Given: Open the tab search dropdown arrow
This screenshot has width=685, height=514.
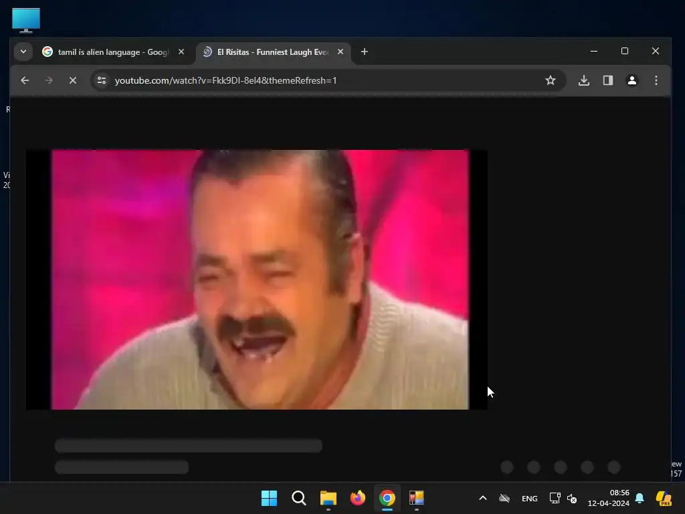Looking at the screenshot, I should pos(23,52).
